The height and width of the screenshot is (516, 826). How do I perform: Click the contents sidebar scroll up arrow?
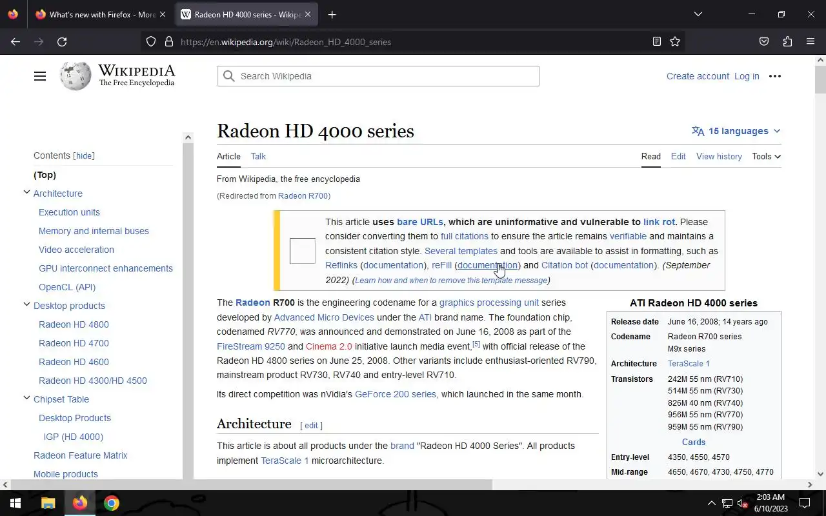[188, 137]
